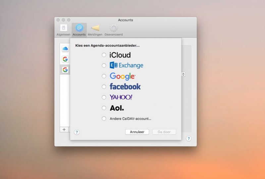Select the iCloud account in the sidebar
The image size is (265, 179).
pyautogui.click(x=65, y=49)
